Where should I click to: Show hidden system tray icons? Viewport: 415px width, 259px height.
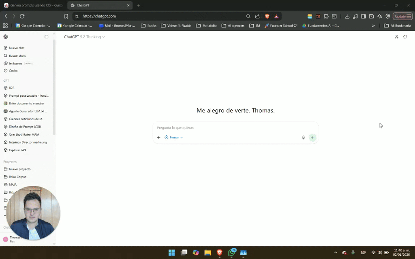tap(336, 253)
